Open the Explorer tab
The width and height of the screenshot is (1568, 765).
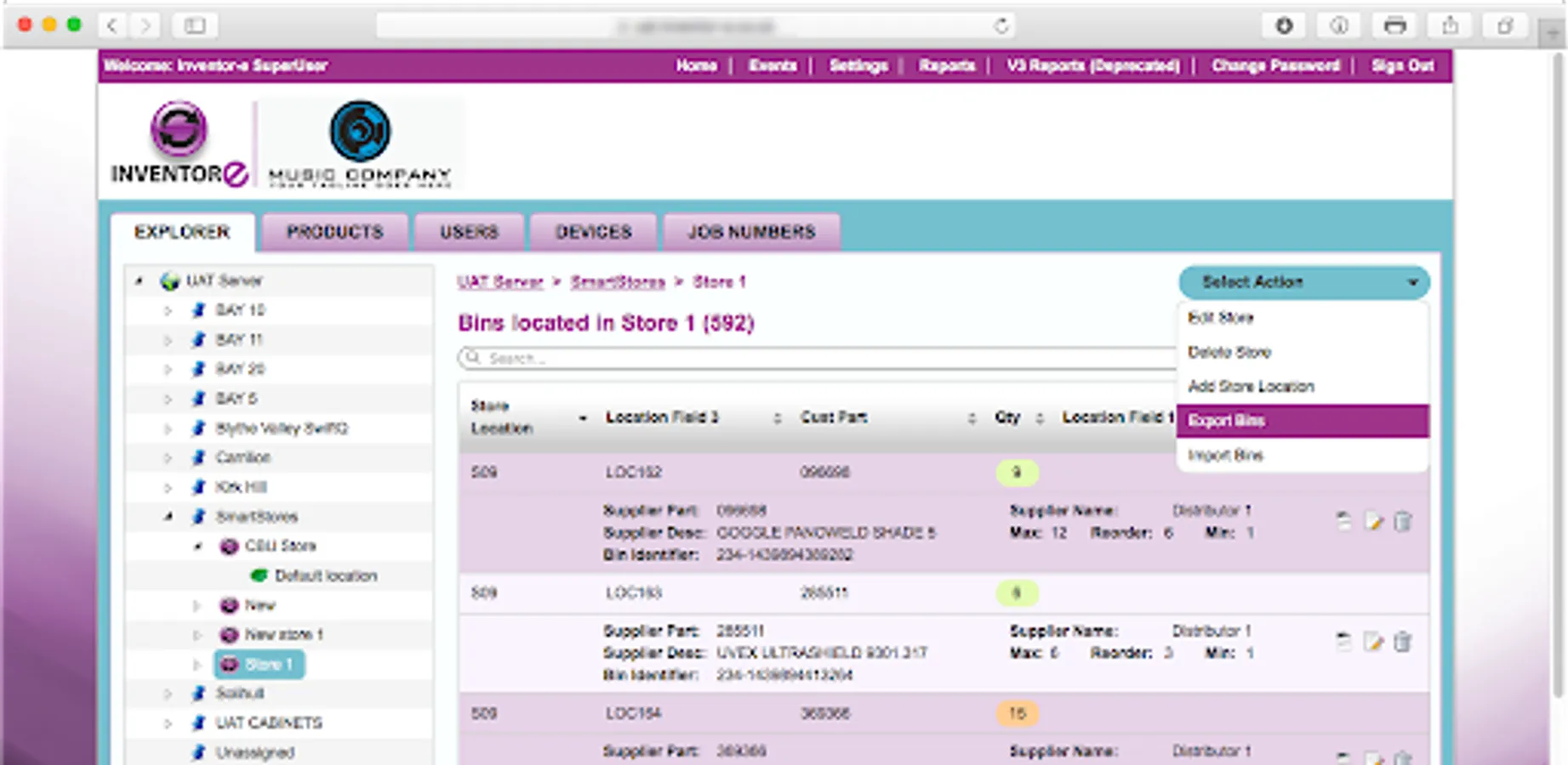182,232
